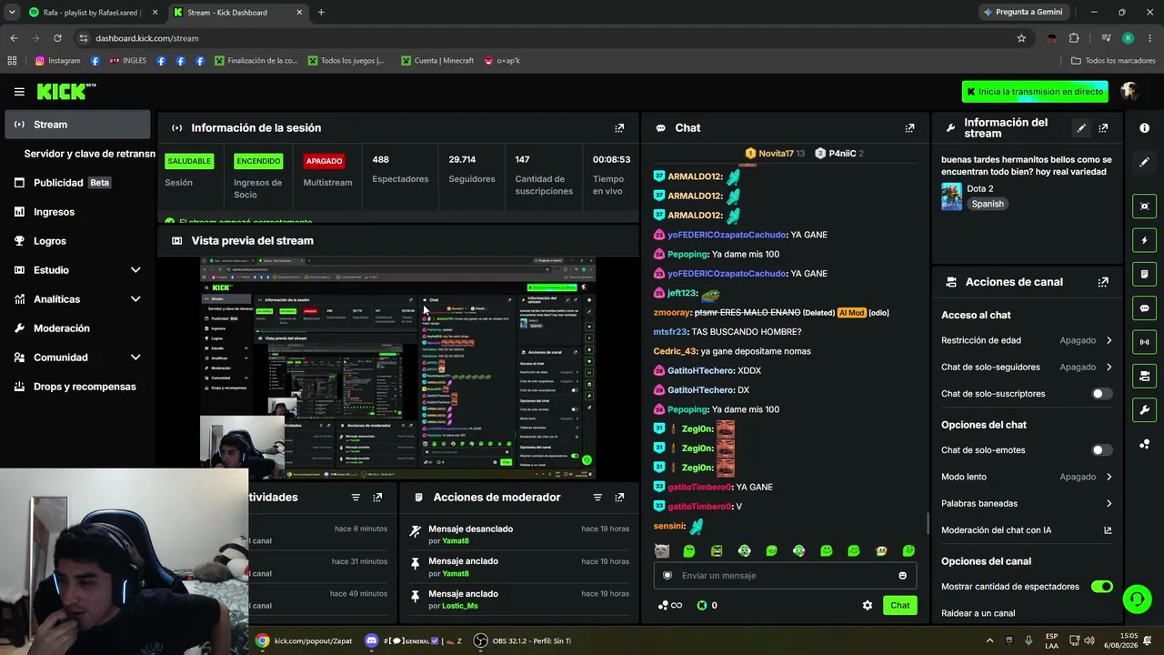Pop out the Acciones de canal panel
Image resolution: width=1164 pixels, height=655 pixels.
pyautogui.click(x=1103, y=282)
